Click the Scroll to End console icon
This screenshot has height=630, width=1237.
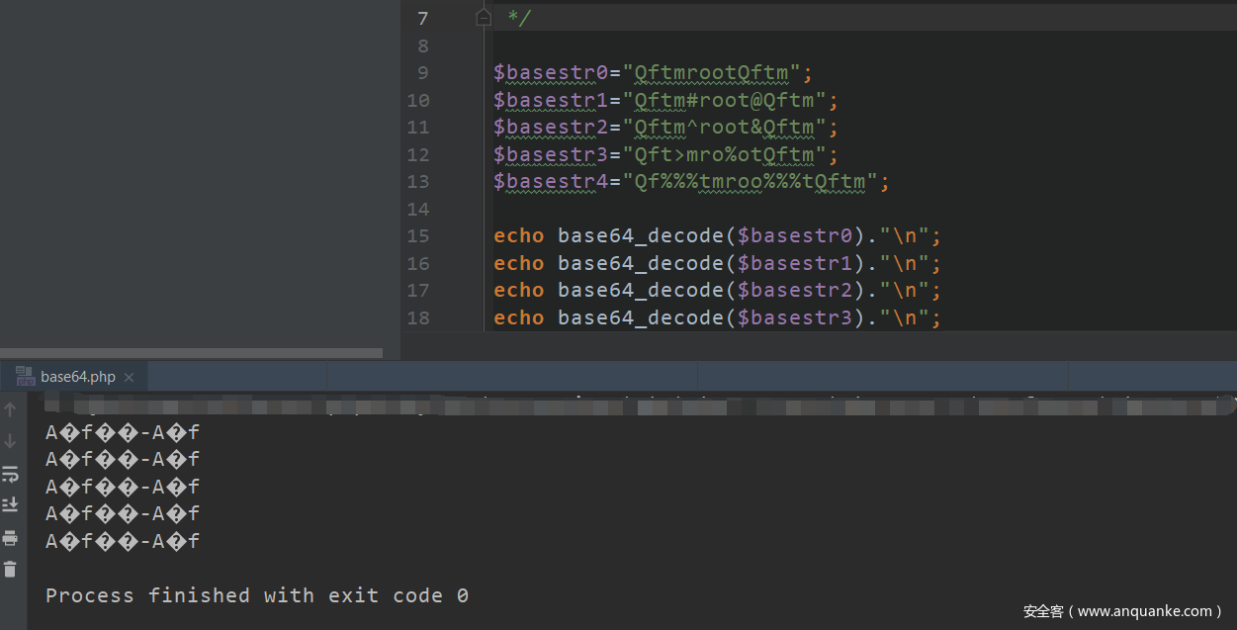coord(10,504)
